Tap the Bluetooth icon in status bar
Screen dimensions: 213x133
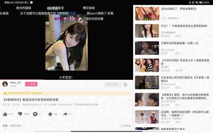190,2
